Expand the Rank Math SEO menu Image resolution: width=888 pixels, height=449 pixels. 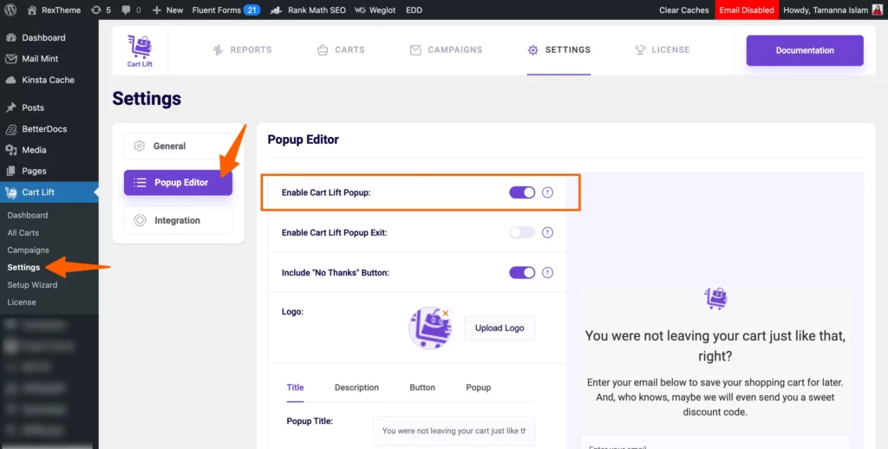[308, 10]
